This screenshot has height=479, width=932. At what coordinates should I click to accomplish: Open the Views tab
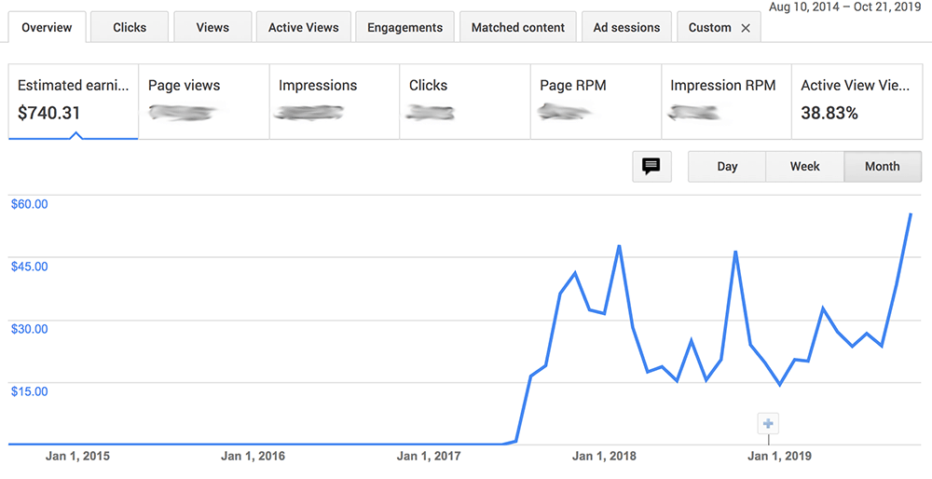coord(212,28)
